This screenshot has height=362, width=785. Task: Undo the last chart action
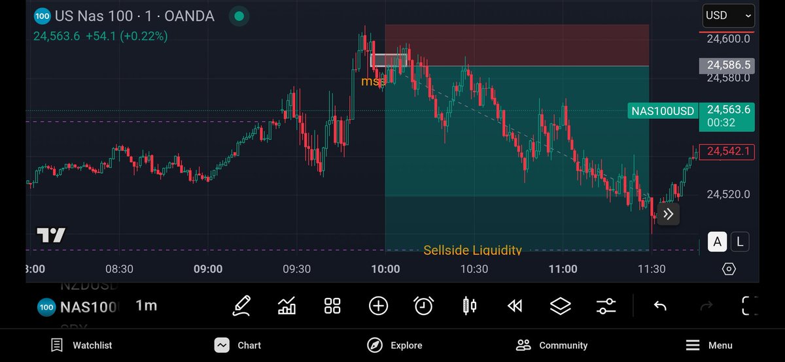(x=660, y=306)
